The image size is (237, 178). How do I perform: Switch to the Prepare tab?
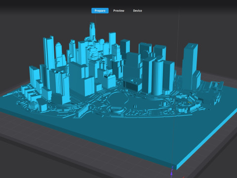click(100, 11)
